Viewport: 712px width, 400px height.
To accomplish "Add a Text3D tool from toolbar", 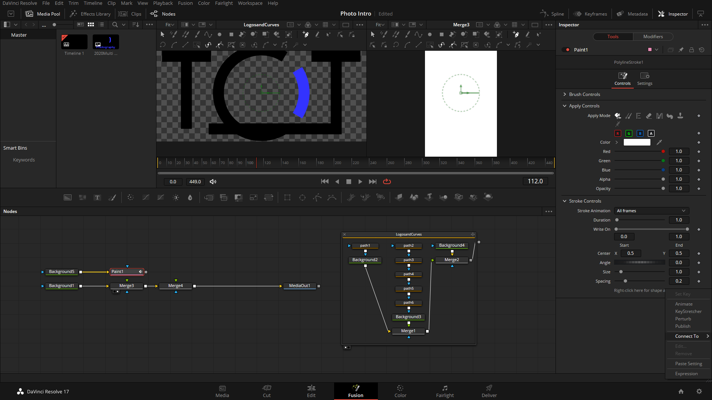I will pyautogui.click(x=429, y=197).
